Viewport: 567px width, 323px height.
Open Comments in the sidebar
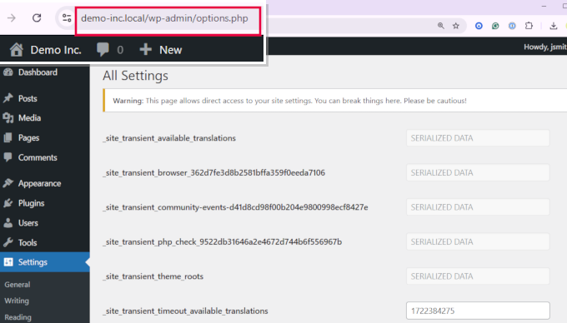pyautogui.click(x=38, y=157)
